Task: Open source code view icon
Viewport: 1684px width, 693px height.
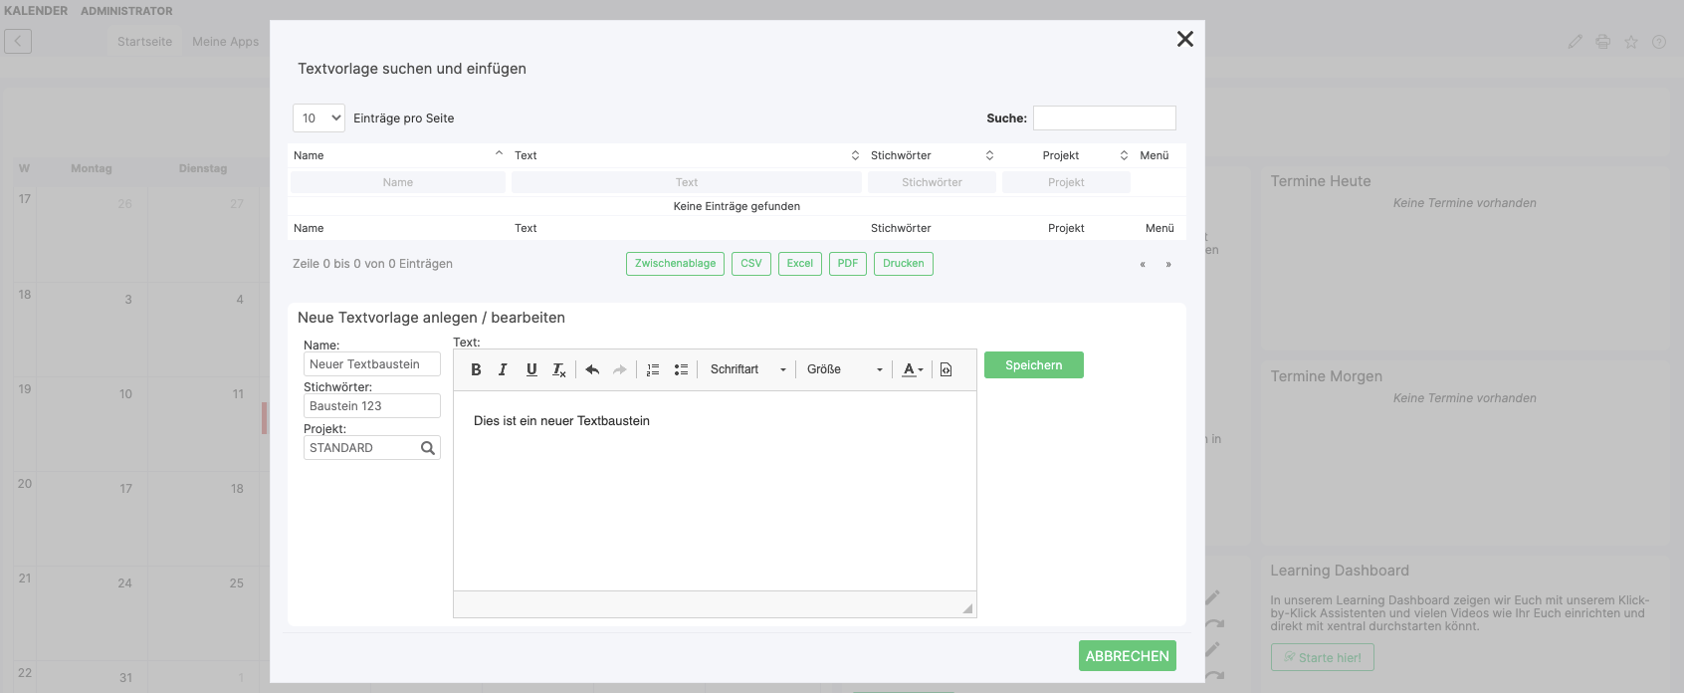Action: (946, 369)
